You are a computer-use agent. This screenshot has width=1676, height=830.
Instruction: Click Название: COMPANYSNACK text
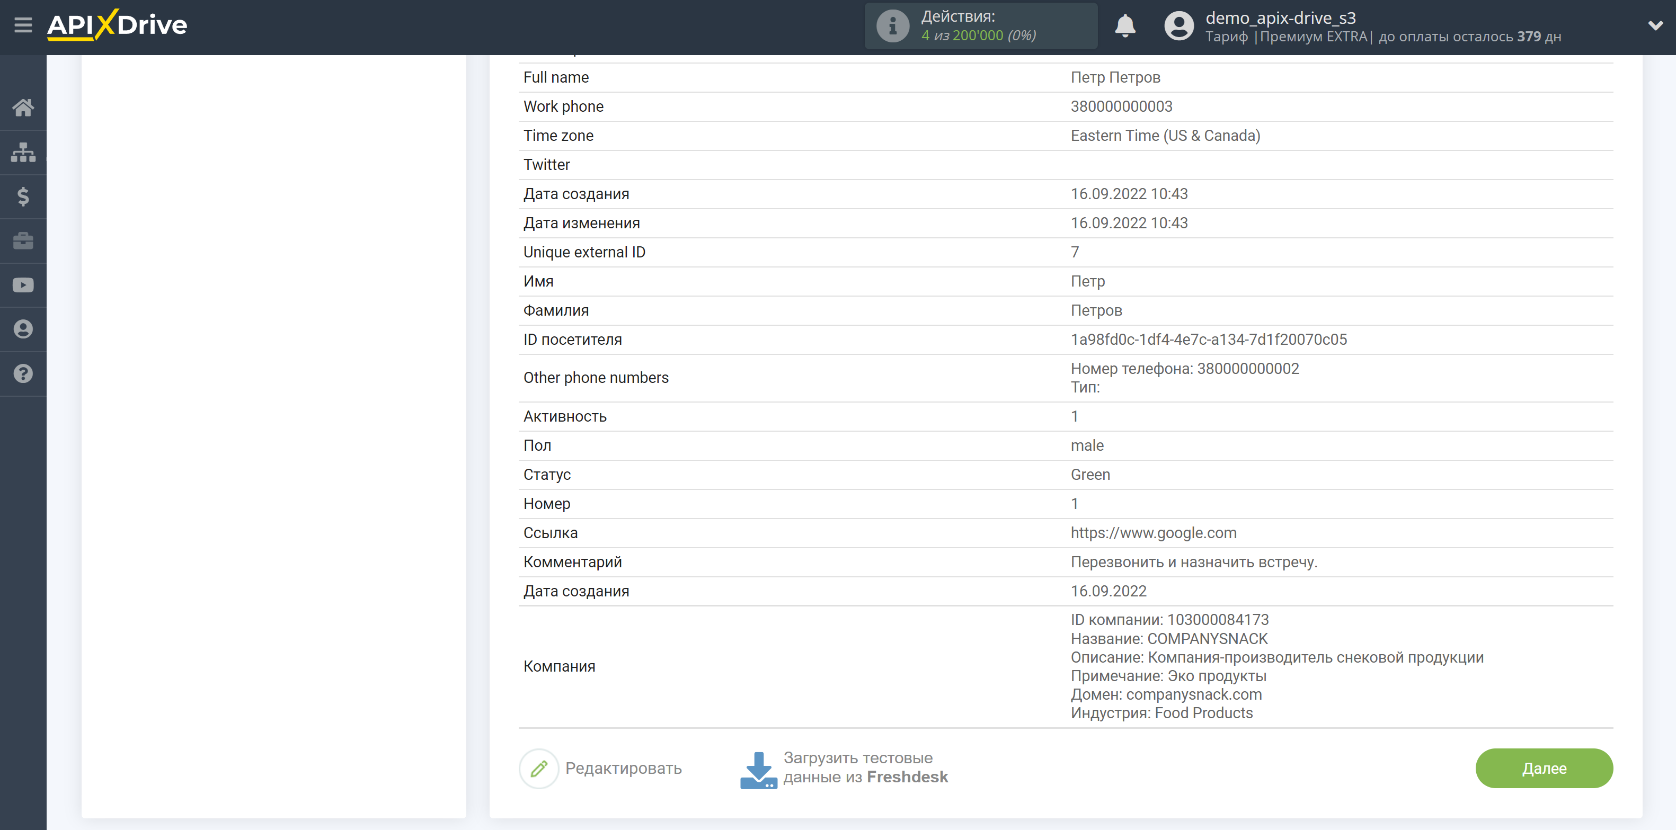click(x=1169, y=639)
